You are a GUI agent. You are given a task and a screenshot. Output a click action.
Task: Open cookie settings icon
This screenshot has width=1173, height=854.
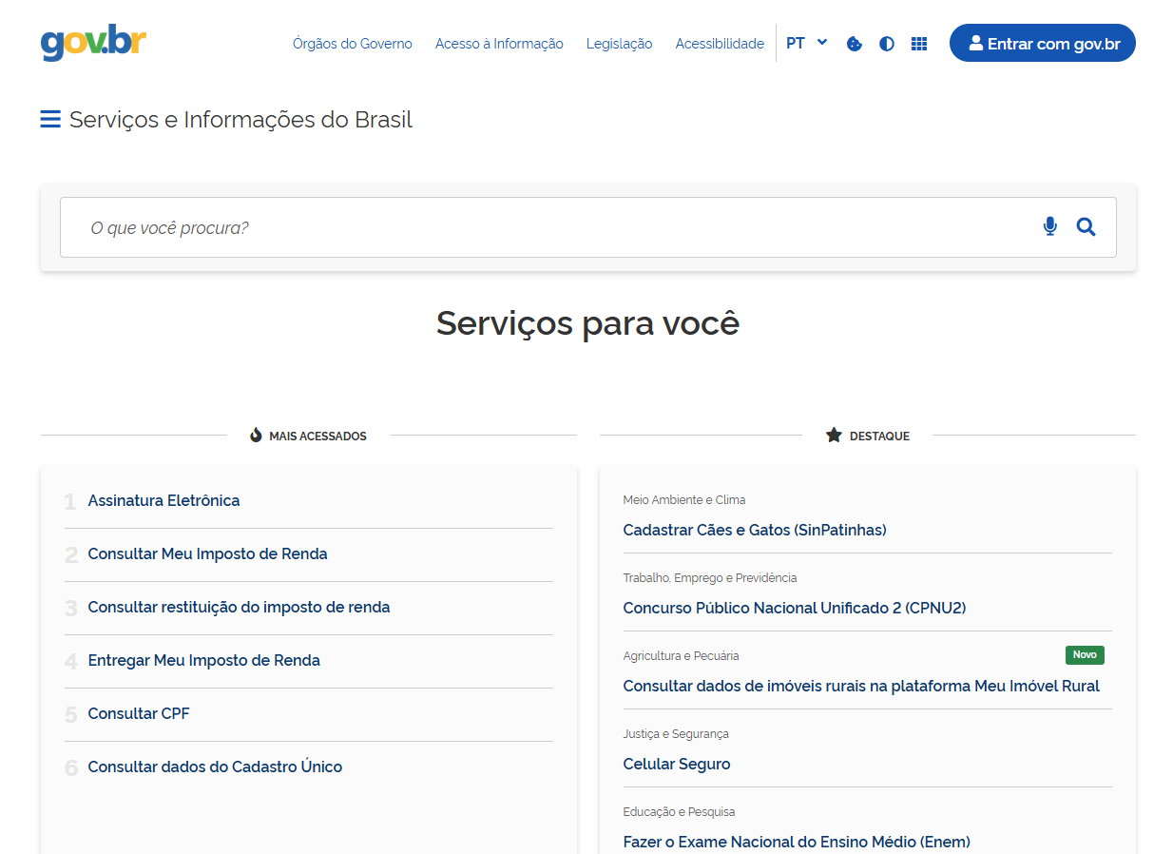point(855,44)
